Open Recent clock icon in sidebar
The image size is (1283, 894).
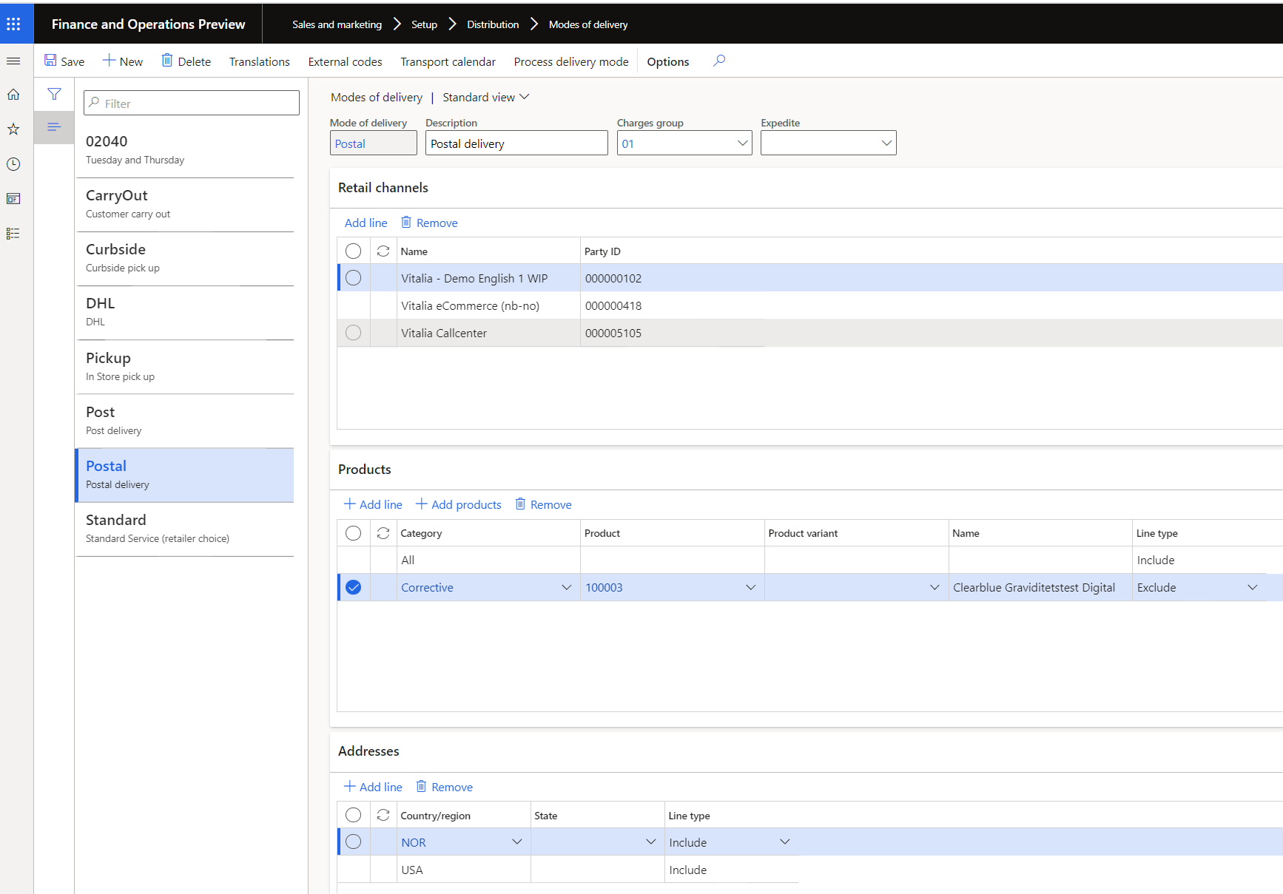[x=13, y=164]
